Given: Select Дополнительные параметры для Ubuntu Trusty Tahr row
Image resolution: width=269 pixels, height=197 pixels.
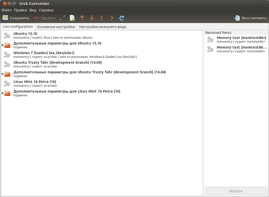Looking at the screenshot, I should (x=102, y=74).
